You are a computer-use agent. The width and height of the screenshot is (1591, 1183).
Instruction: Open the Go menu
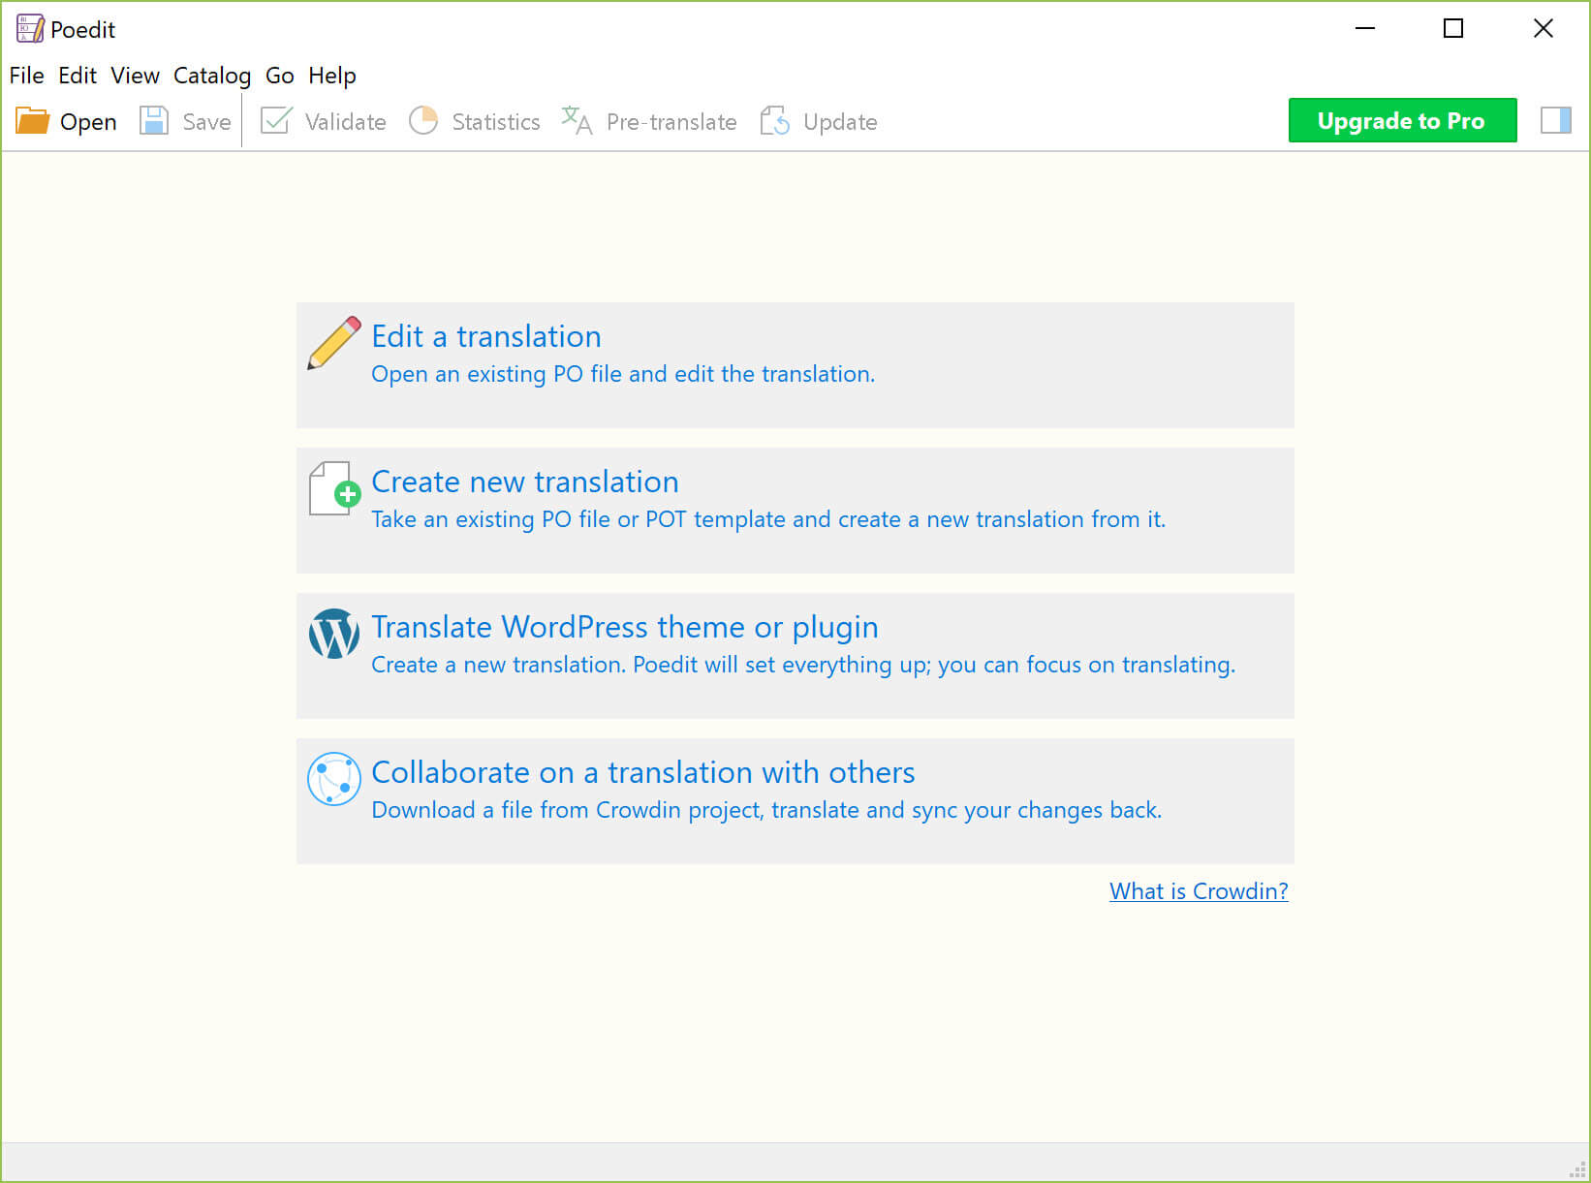click(x=280, y=76)
